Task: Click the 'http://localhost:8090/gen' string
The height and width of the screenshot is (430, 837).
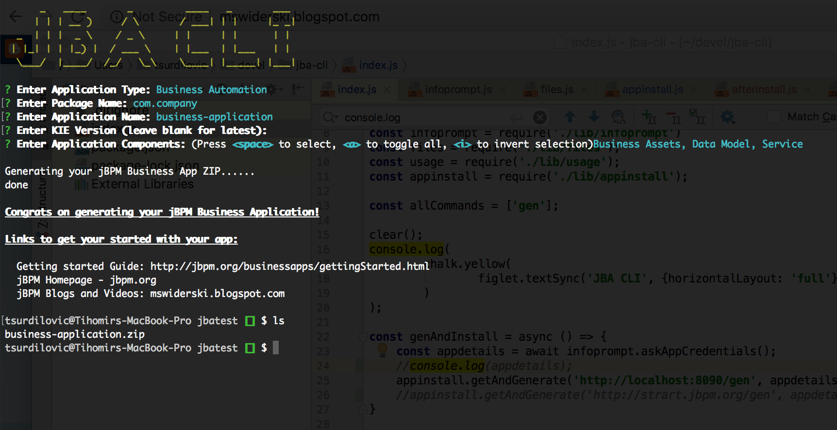Action: click(665, 380)
